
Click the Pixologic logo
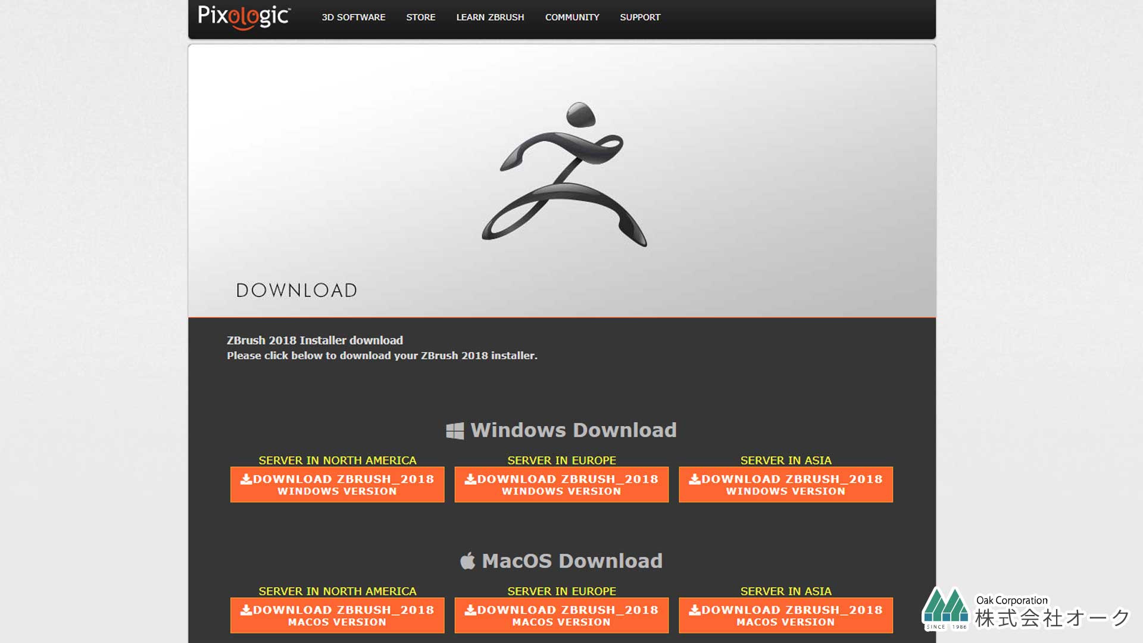tap(244, 17)
